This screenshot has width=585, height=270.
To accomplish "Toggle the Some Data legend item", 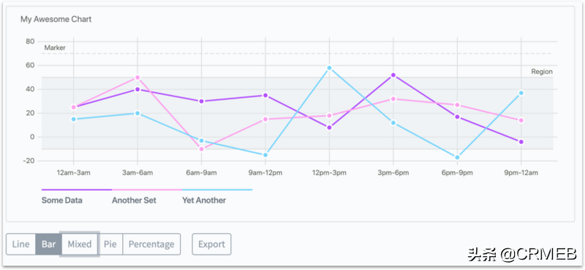I will pyautogui.click(x=62, y=200).
